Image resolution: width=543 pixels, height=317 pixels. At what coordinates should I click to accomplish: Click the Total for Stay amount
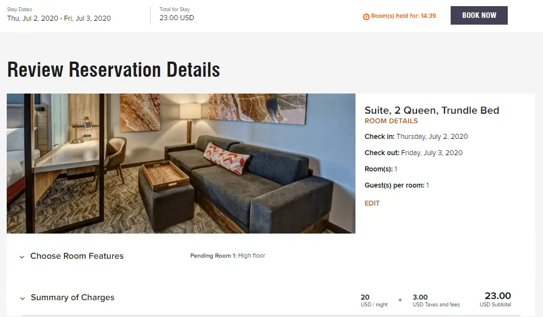[x=176, y=18]
